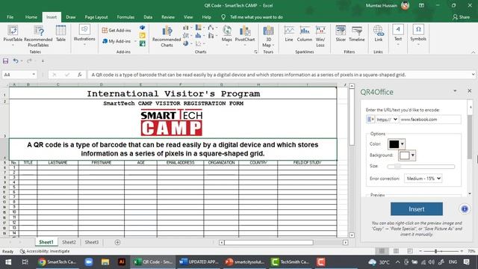The height and width of the screenshot is (269, 478).
Task: Open the PivotTable tool
Action: [x=13, y=36]
